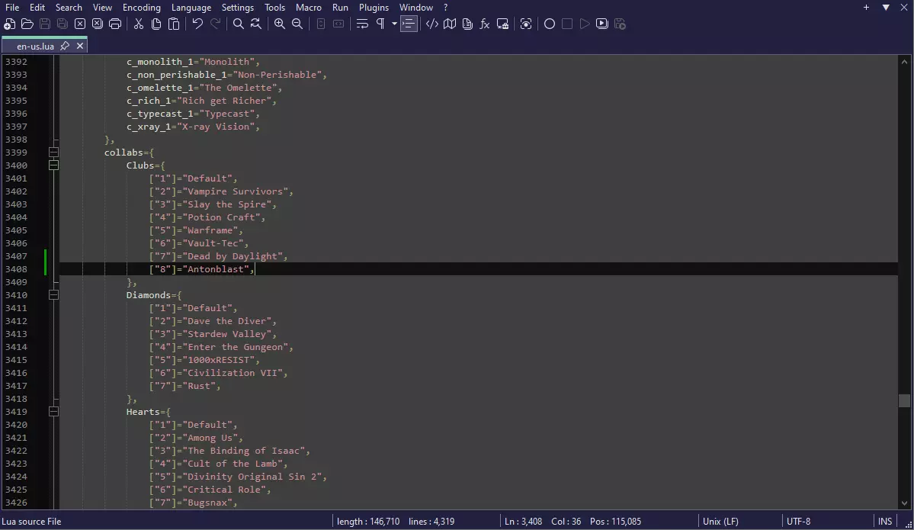The height and width of the screenshot is (530, 914).
Task: Run macro multiple times icon
Action: [x=602, y=24]
